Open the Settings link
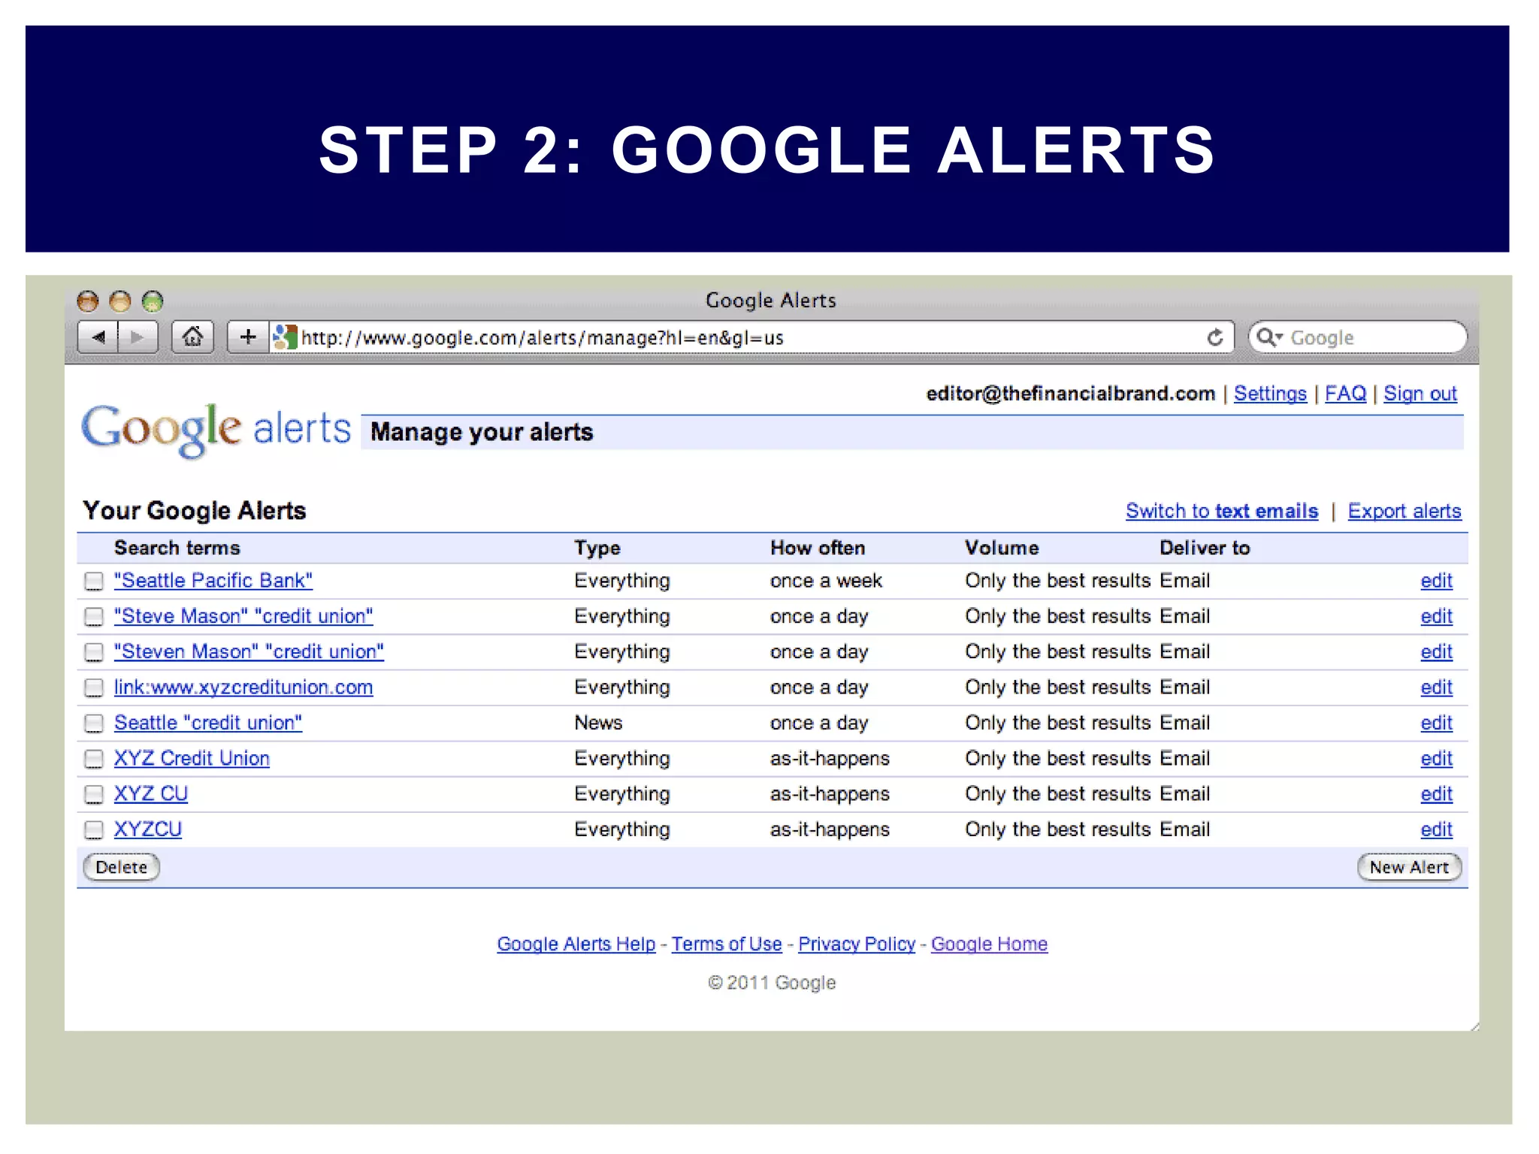 [1270, 394]
